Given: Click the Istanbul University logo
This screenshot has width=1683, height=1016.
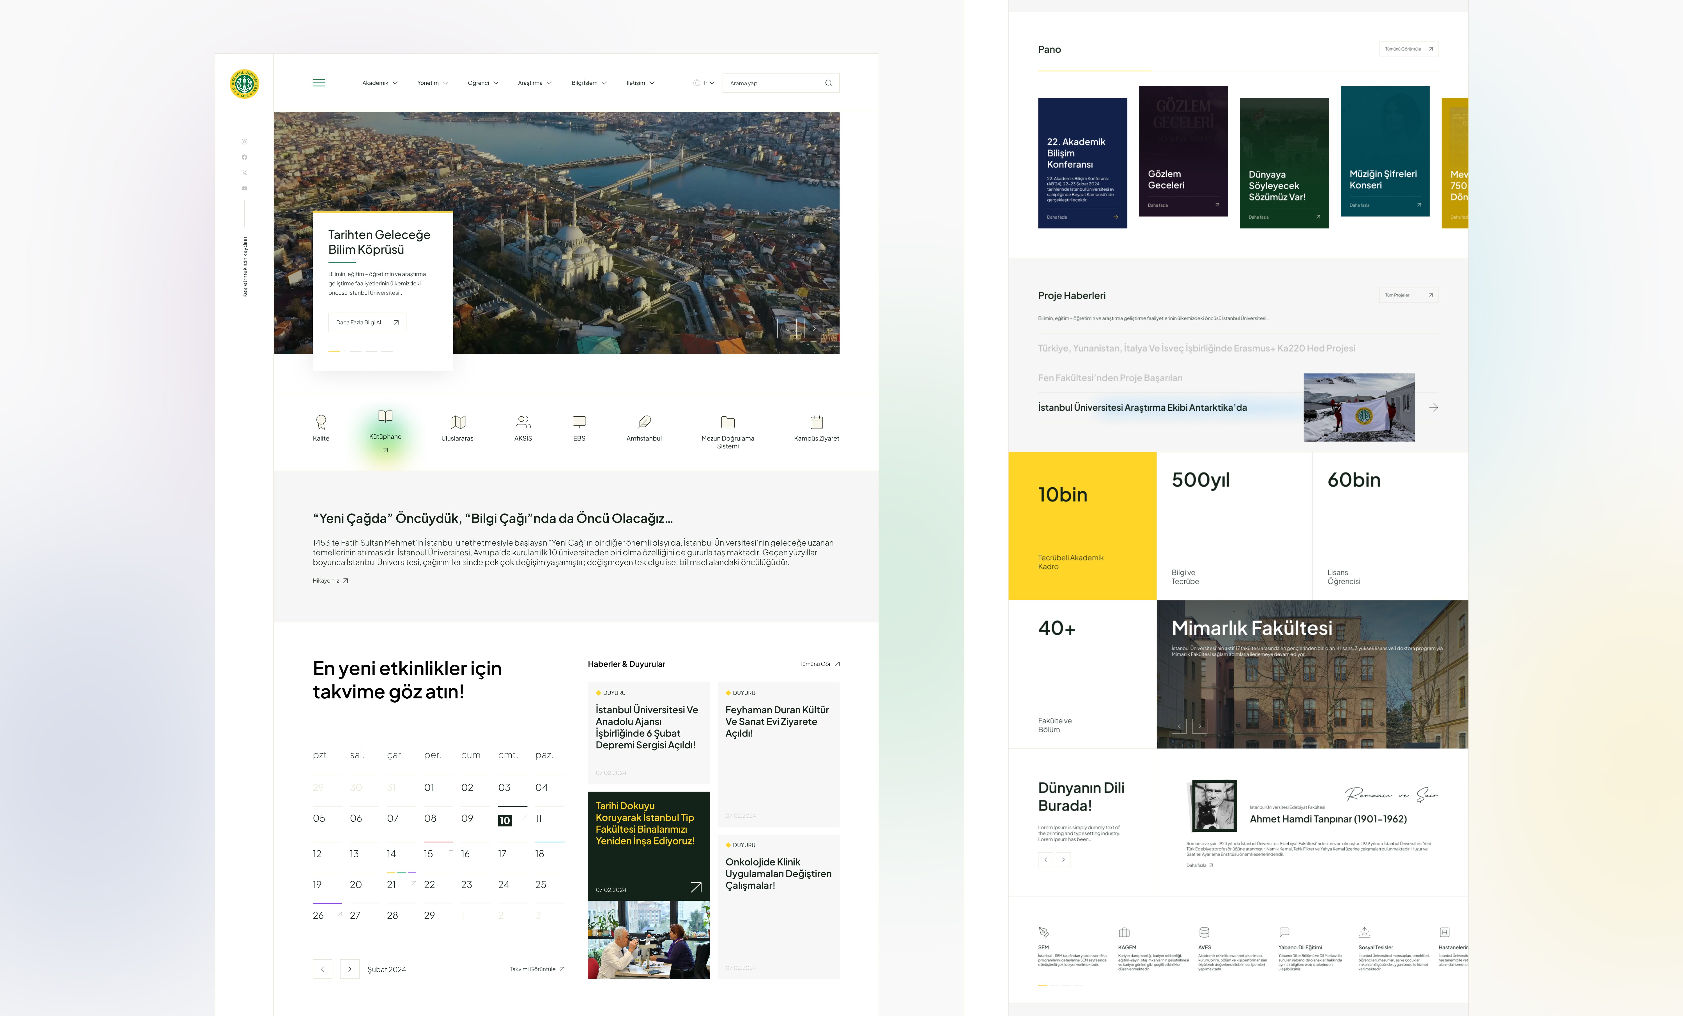Looking at the screenshot, I should point(245,84).
